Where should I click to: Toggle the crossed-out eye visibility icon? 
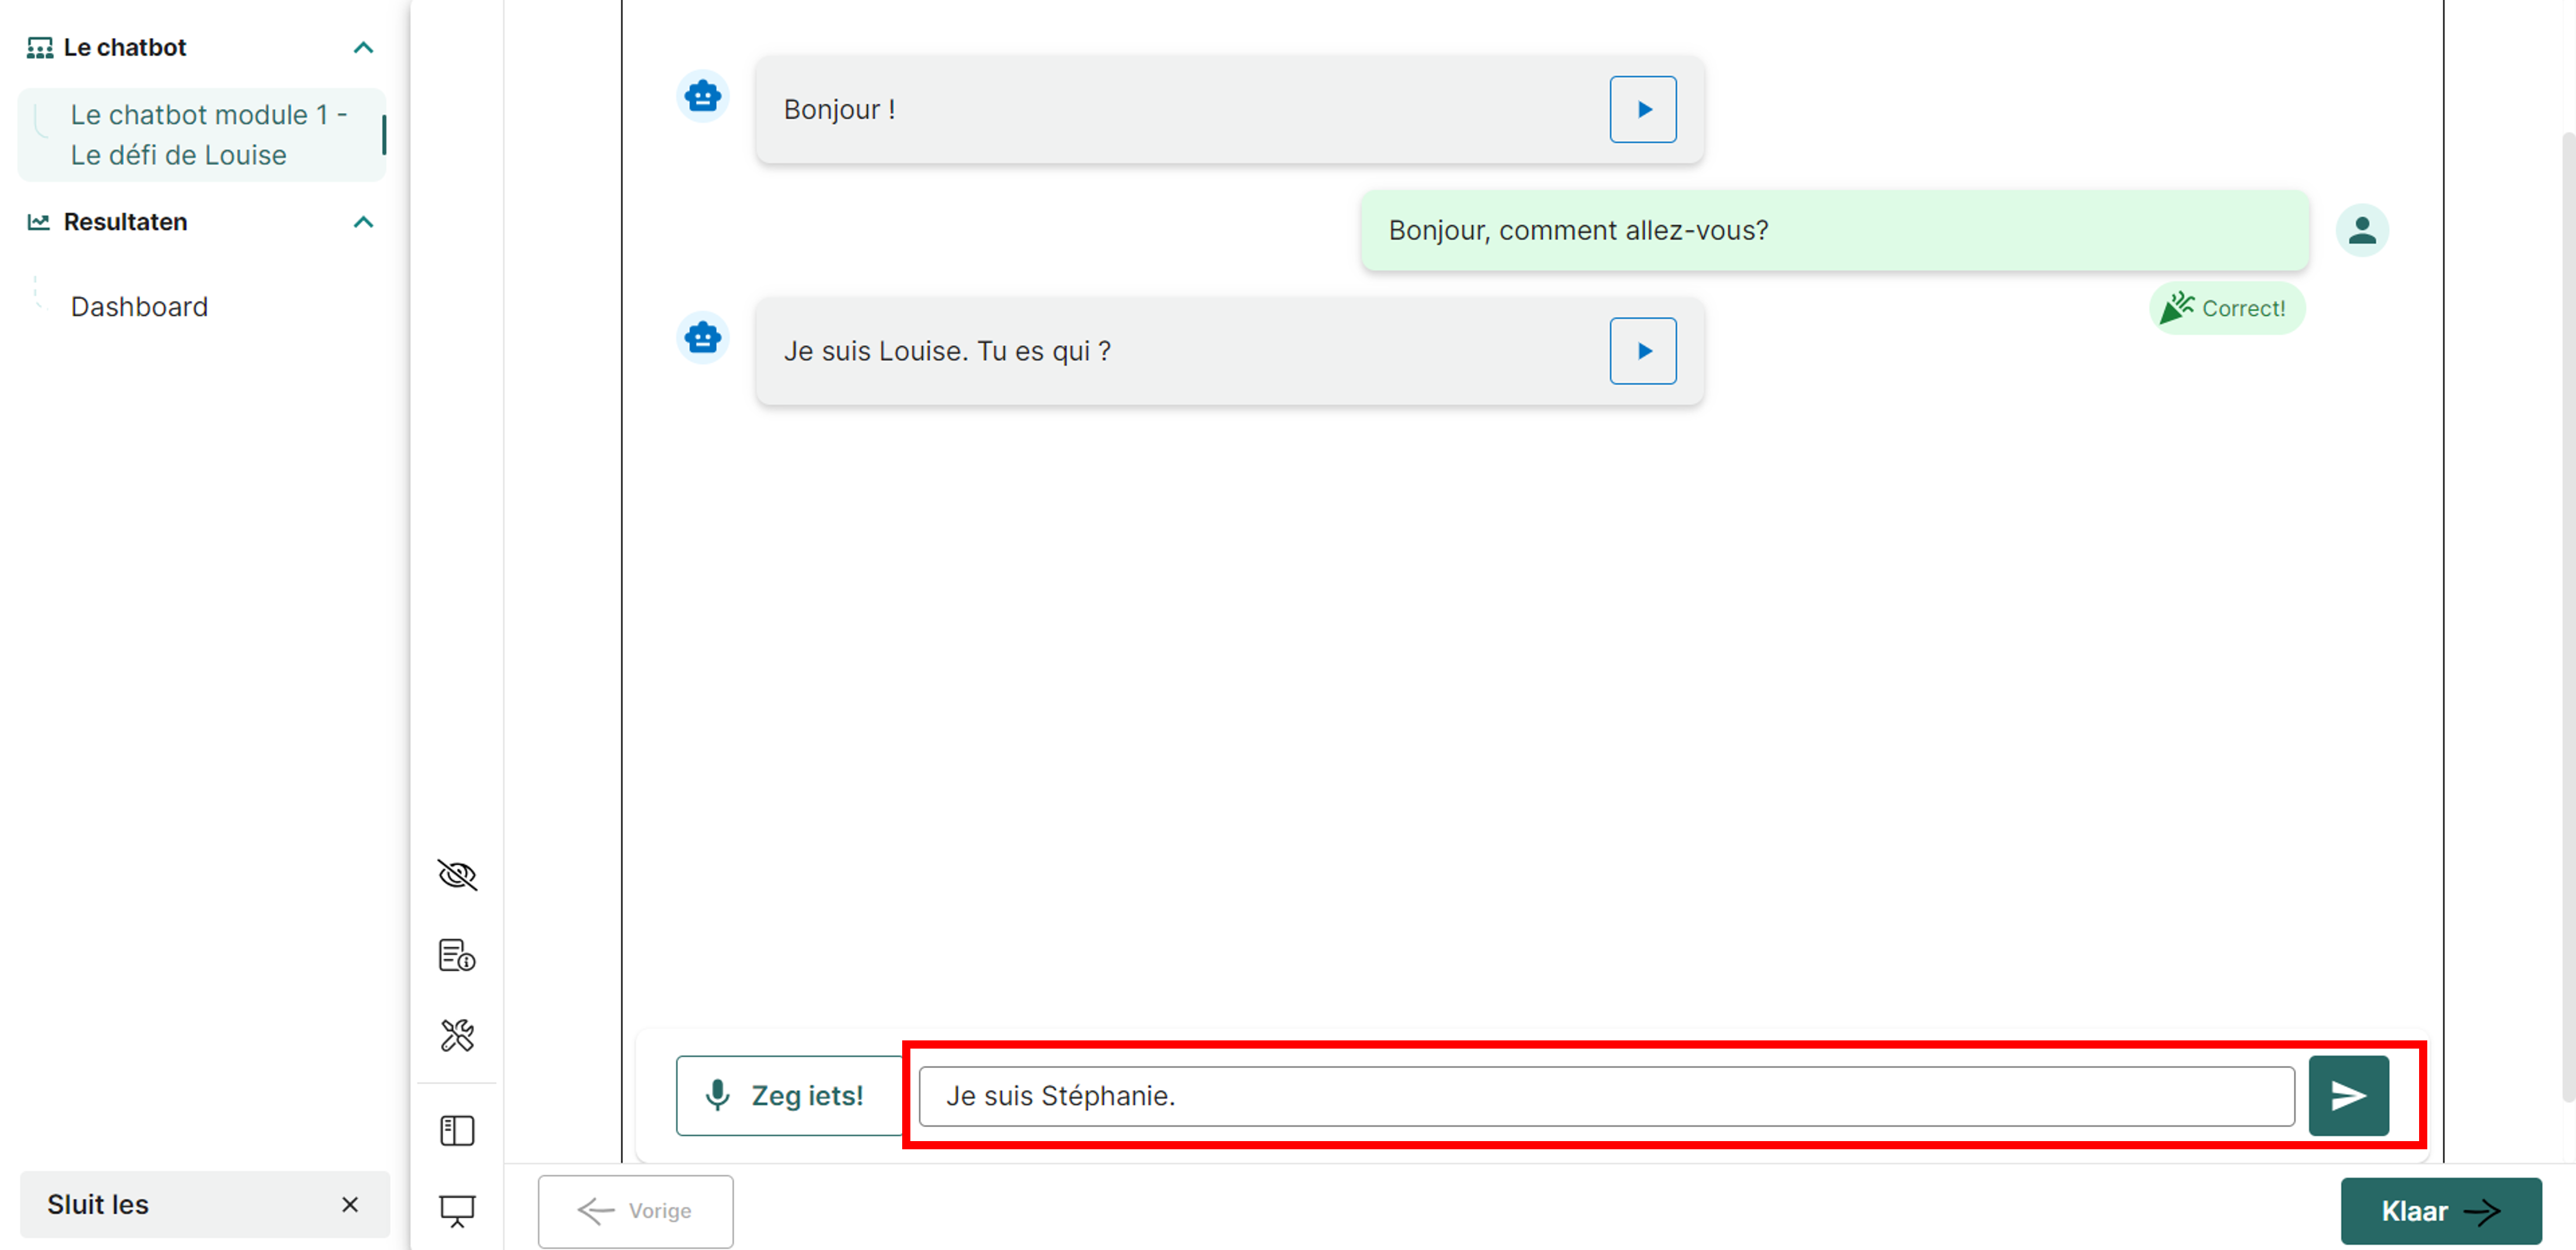(x=457, y=875)
